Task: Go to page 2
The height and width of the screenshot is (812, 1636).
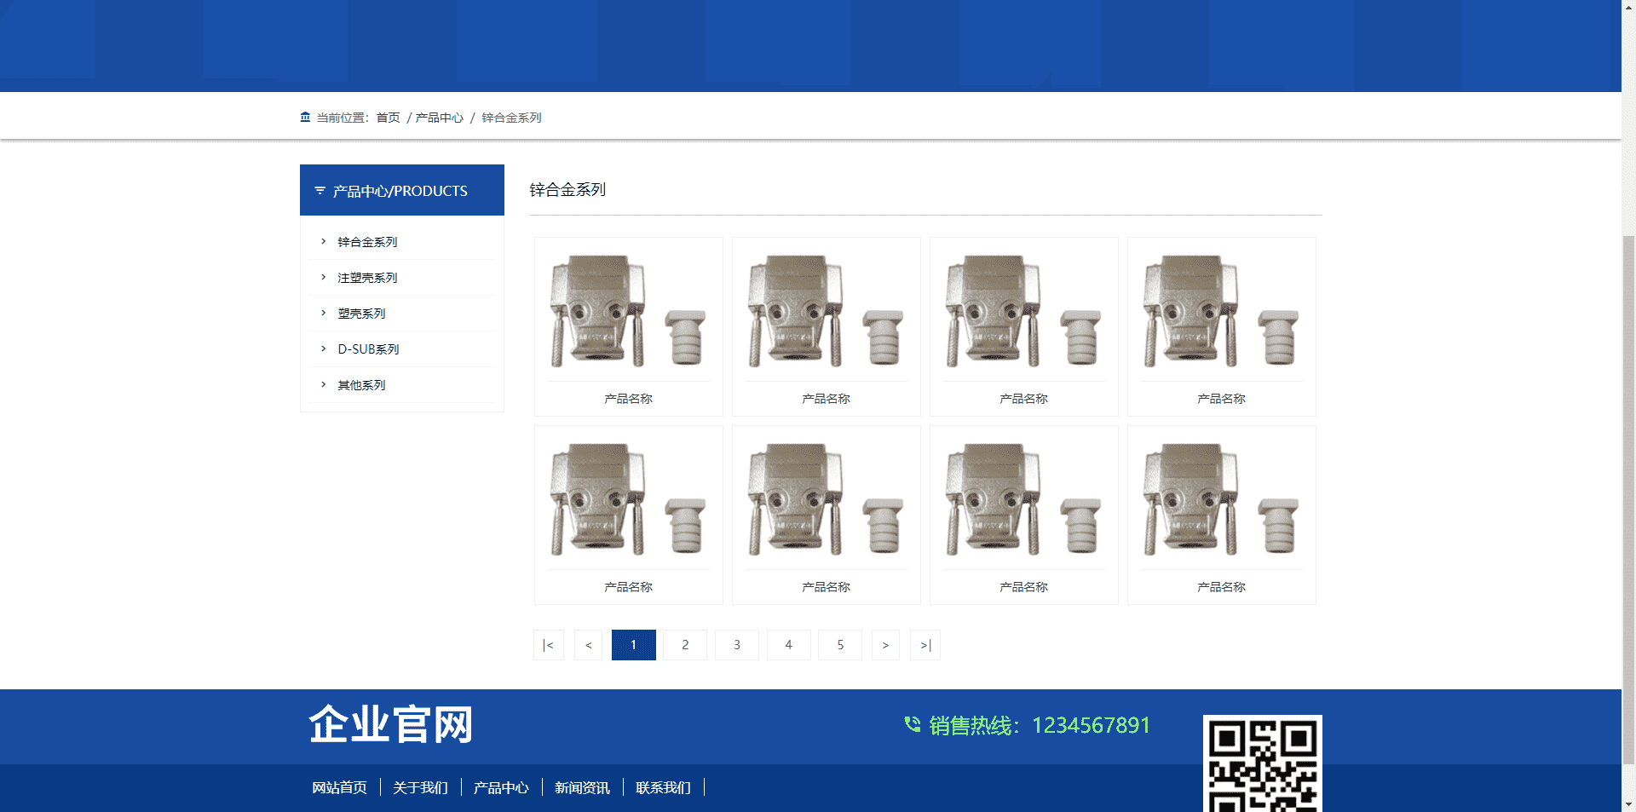Action: (x=685, y=645)
